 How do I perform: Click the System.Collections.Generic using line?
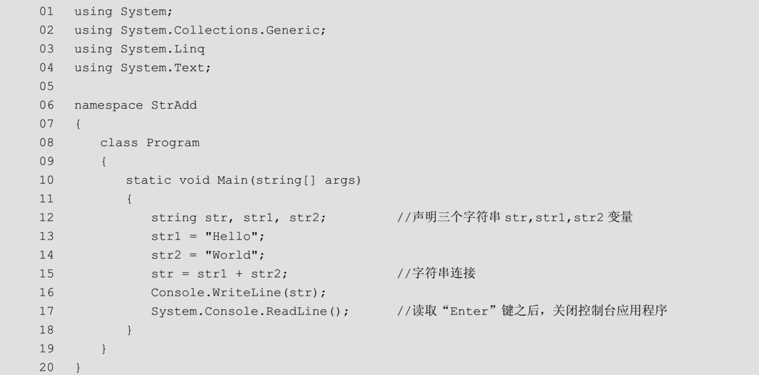[200, 30]
